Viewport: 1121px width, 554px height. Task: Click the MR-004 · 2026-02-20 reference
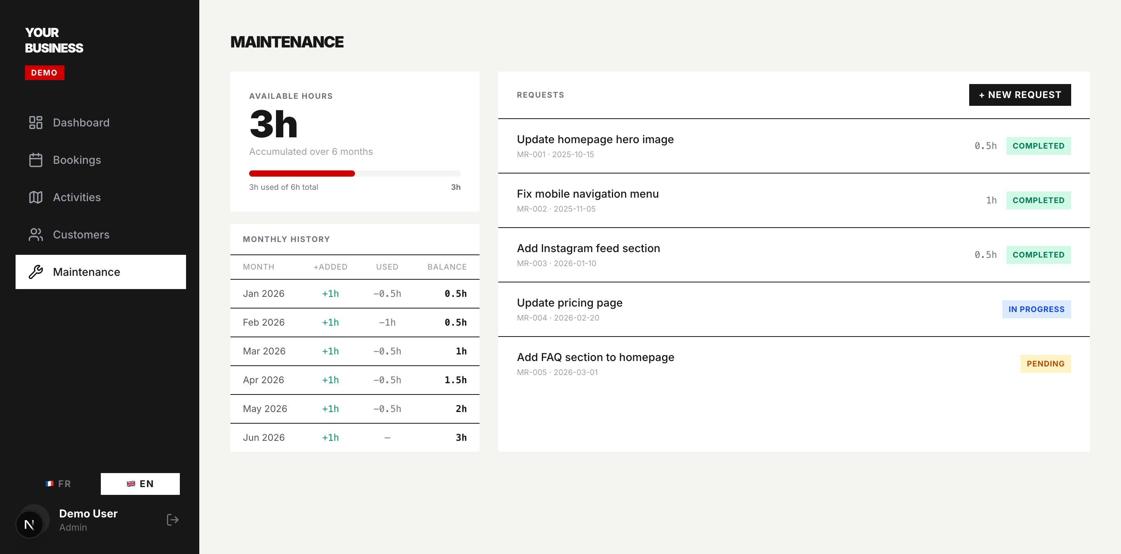coord(558,317)
